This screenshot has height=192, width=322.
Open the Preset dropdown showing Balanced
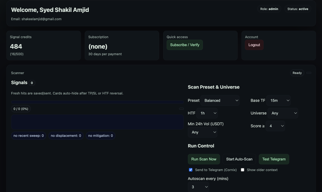coord(220,100)
